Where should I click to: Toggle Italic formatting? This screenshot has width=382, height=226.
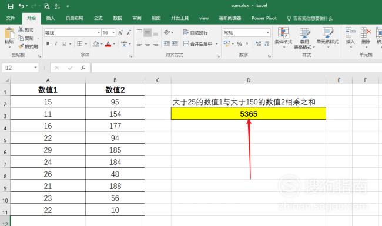coord(56,44)
